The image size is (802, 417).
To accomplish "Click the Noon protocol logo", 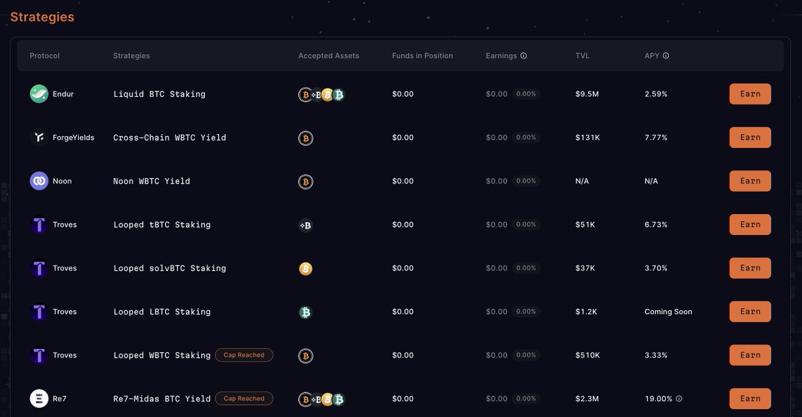I will click(39, 181).
